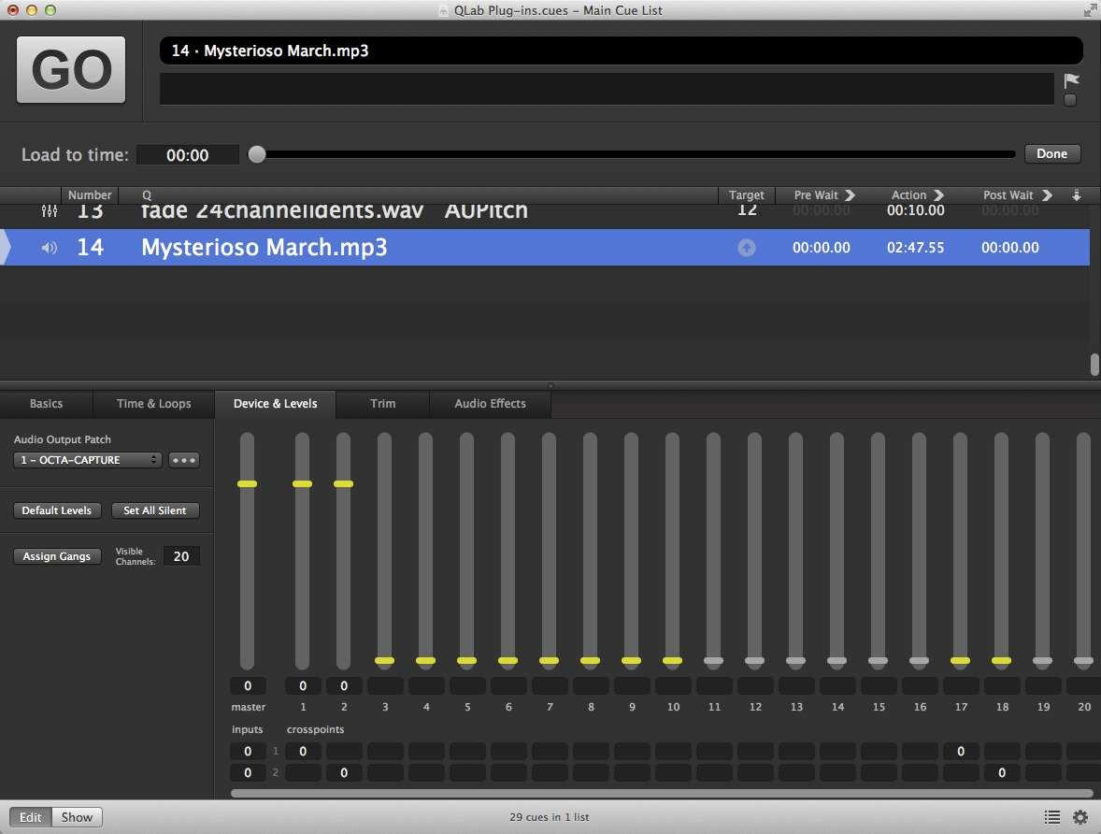Expand the Post Wait column chevron
This screenshot has width=1101, height=834.
(x=1047, y=195)
